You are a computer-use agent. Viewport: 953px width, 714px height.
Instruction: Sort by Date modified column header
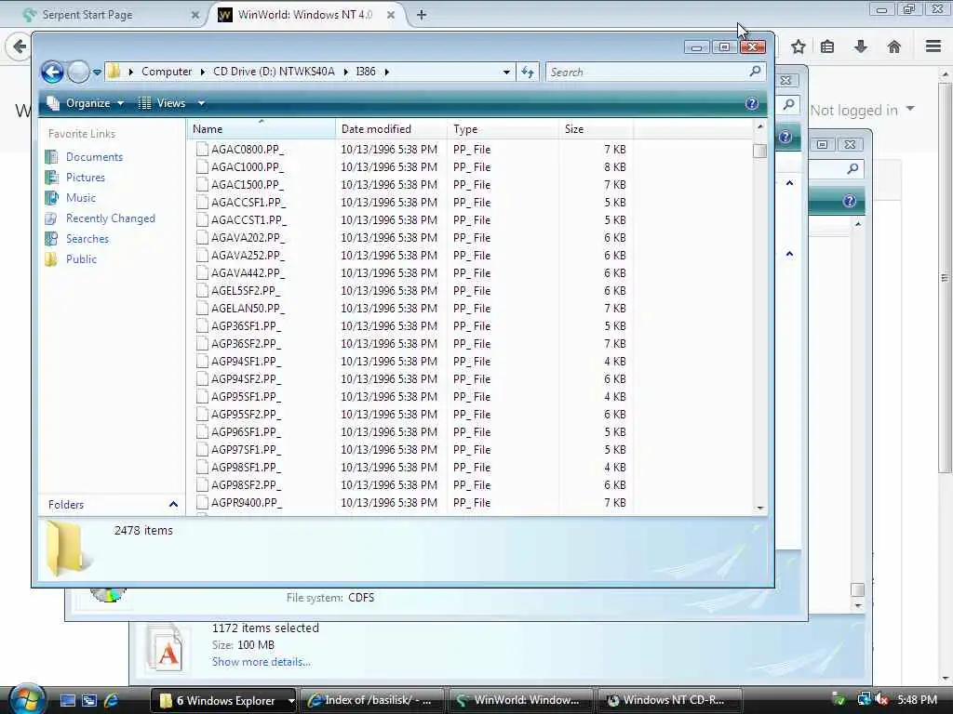[x=391, y=128]
